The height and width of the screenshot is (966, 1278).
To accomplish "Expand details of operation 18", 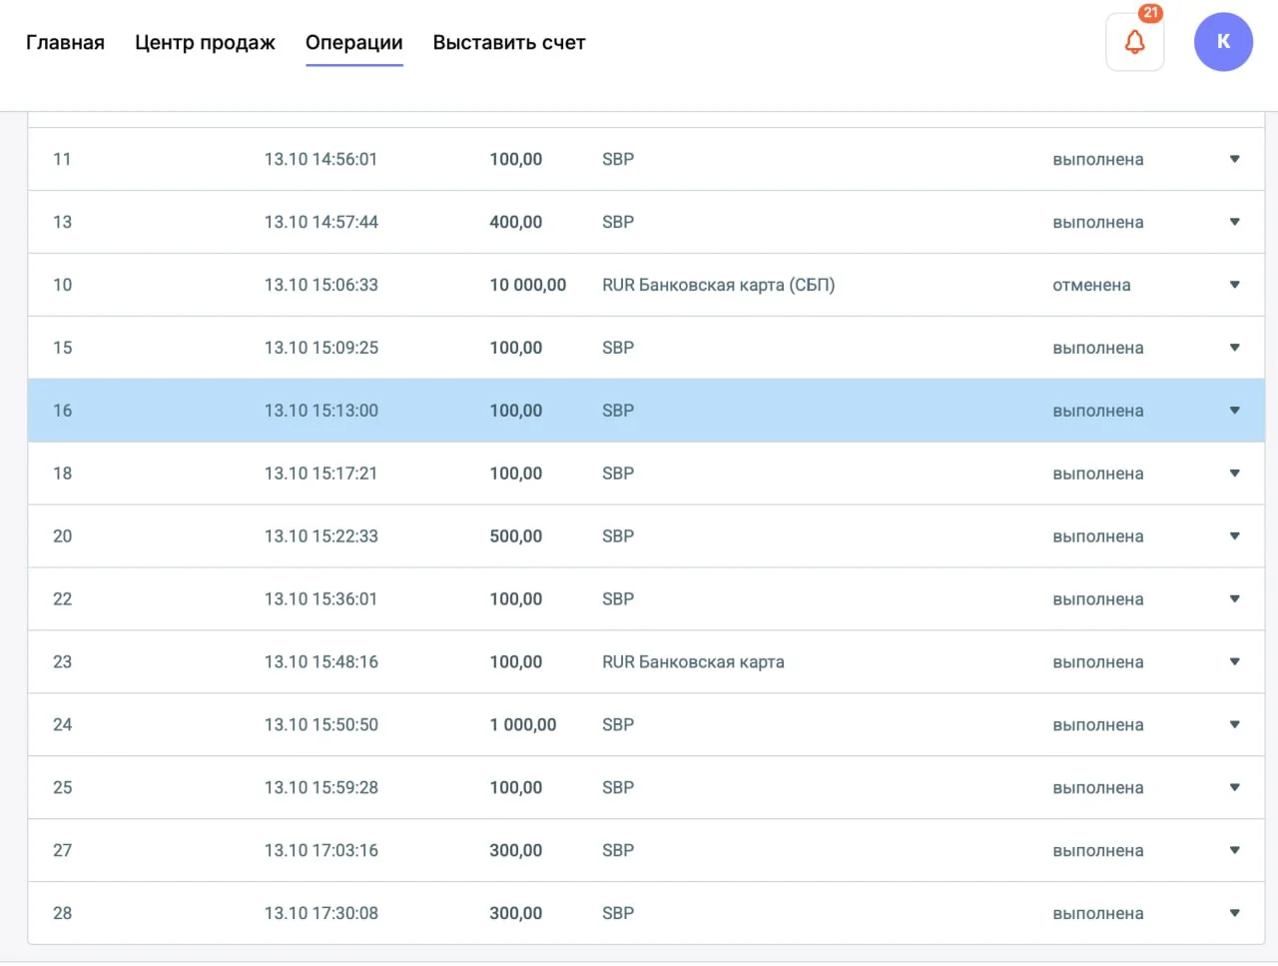I will (1235, 474).
